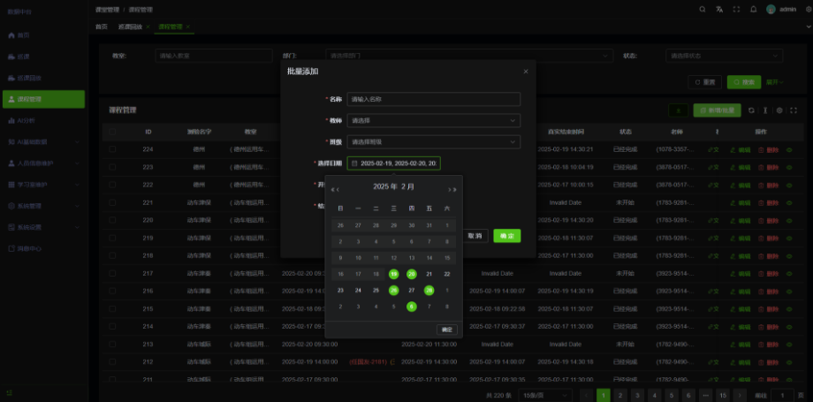Toggle fullscreen icon in top header
Viewport: 813px width, 402px height.
(736, 9)
